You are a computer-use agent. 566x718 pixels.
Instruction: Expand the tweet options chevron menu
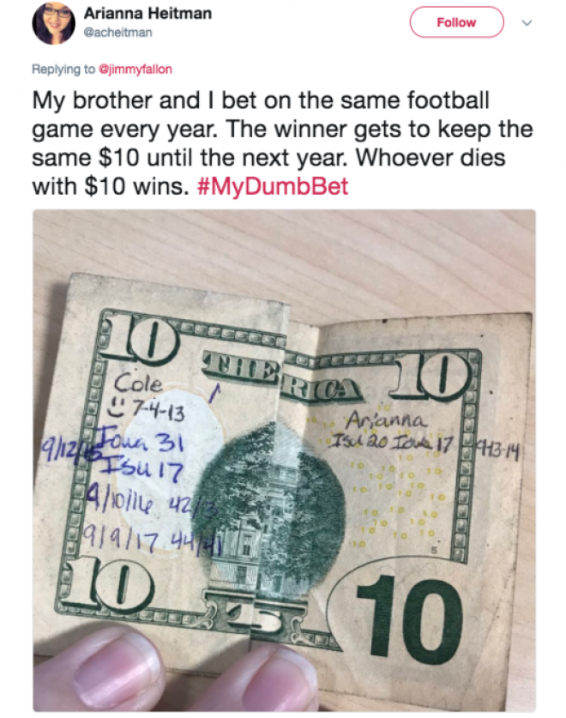pos(527,23)
